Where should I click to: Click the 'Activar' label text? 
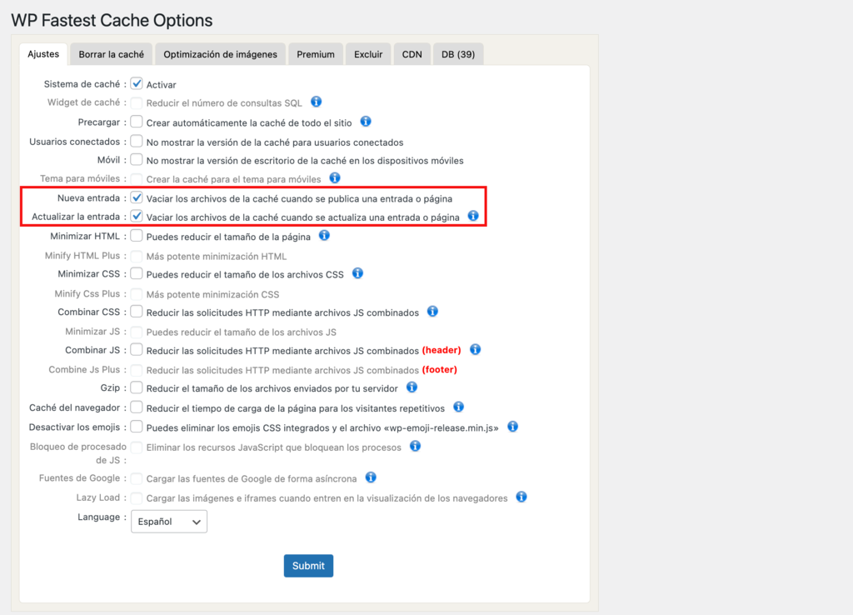tap(161, 84)
